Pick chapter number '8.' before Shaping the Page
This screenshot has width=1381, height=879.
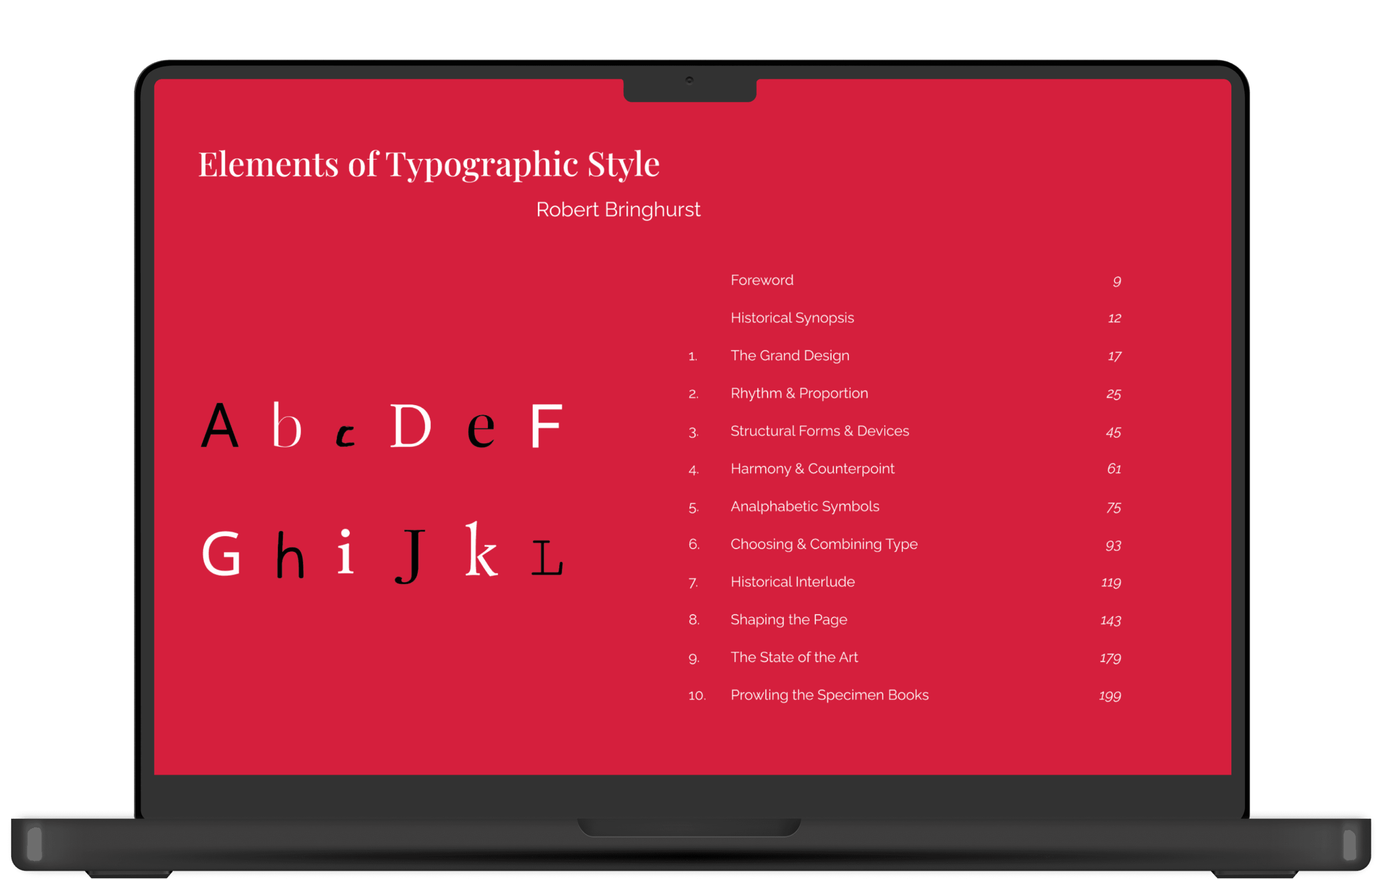(x=694, y=620)
